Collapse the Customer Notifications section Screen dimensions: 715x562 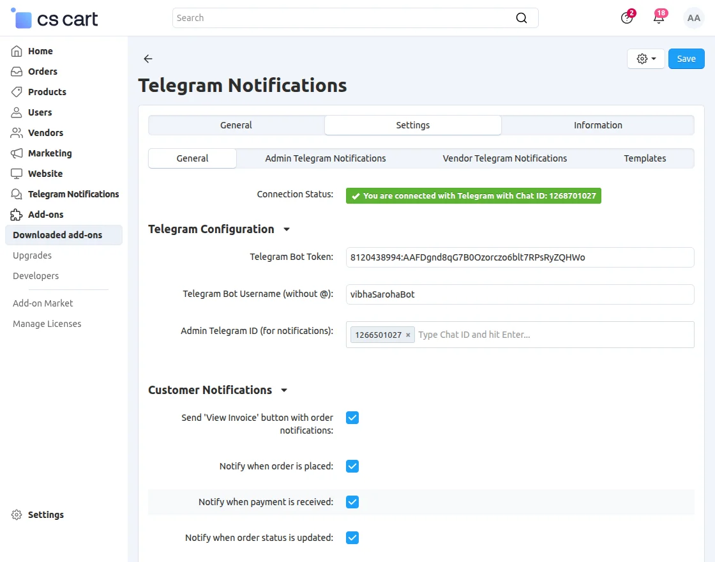[x=284, y=390]
